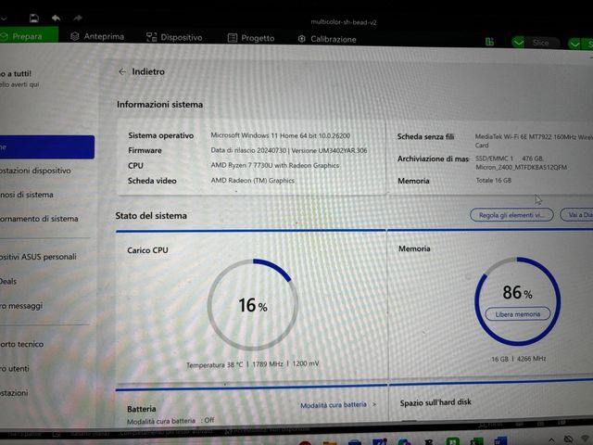
Task: Click the plate layout icon near Slice
Action: (x=490, y=42)
